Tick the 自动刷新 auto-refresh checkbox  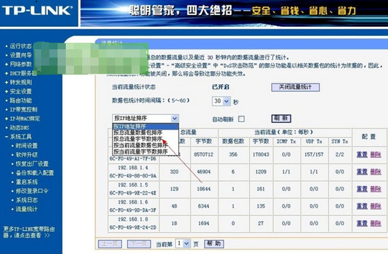point(241,119)
